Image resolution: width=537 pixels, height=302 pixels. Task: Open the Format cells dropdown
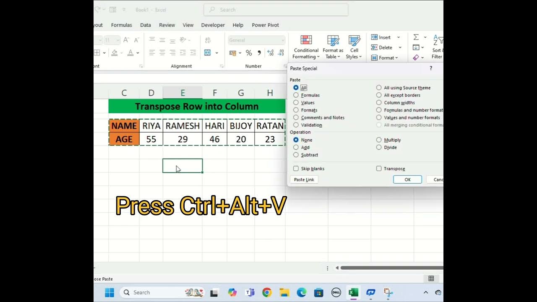point(385,57)
